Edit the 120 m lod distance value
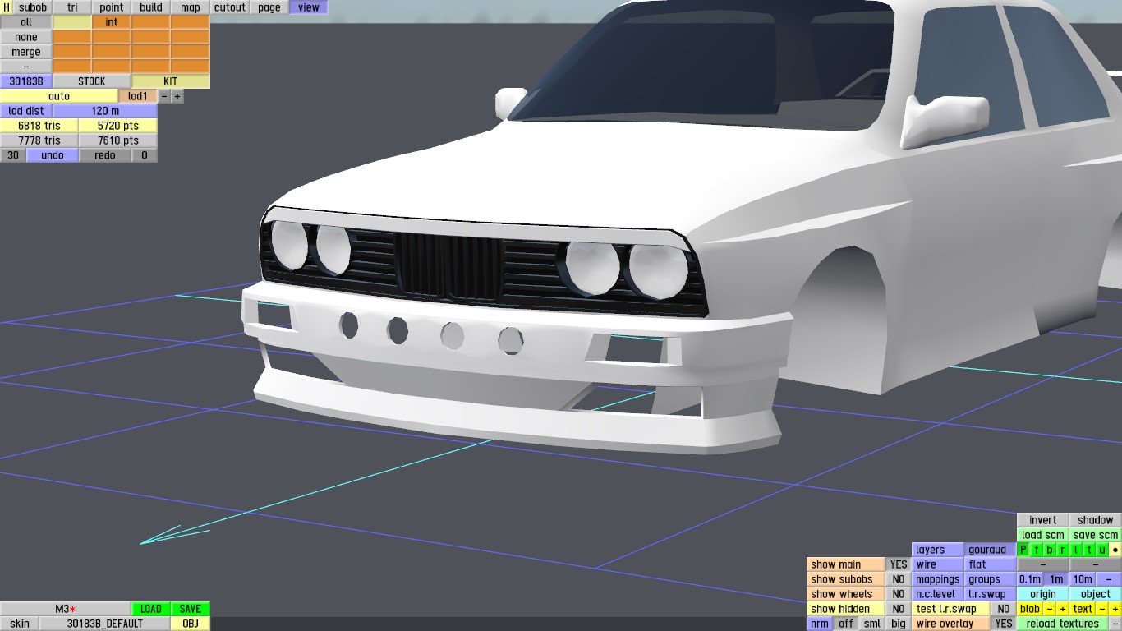 click(105, 111)
